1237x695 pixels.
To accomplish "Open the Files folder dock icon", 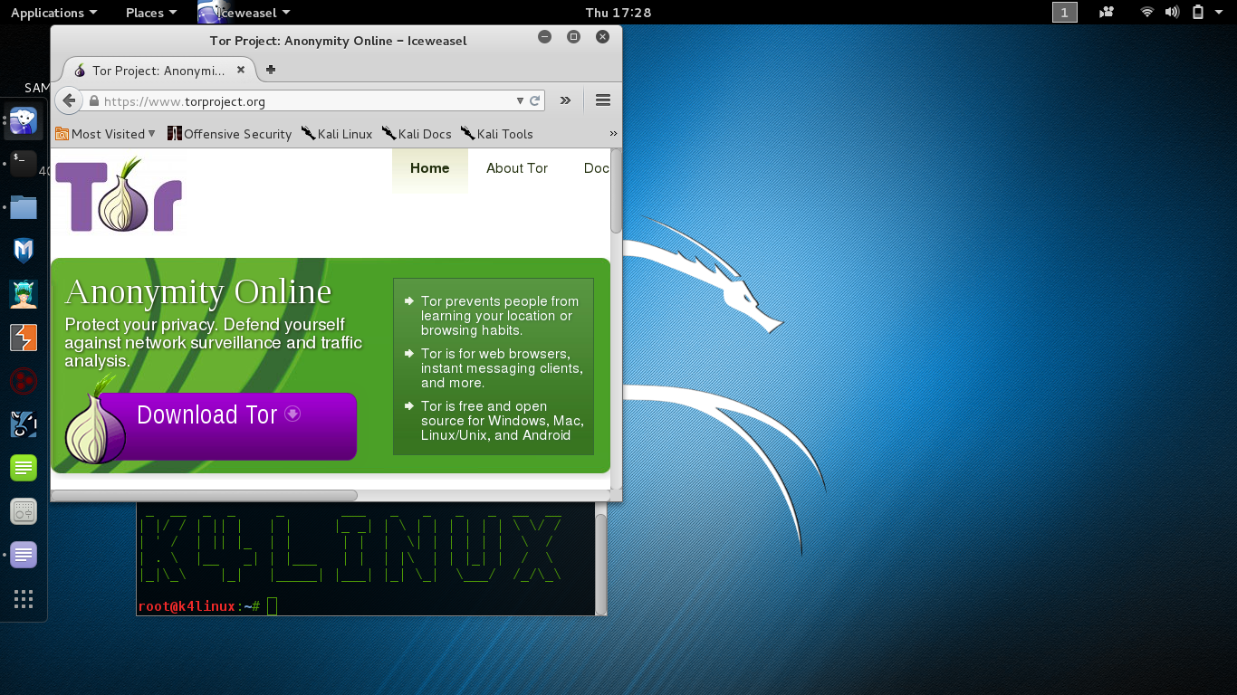I will click(24, 207).
